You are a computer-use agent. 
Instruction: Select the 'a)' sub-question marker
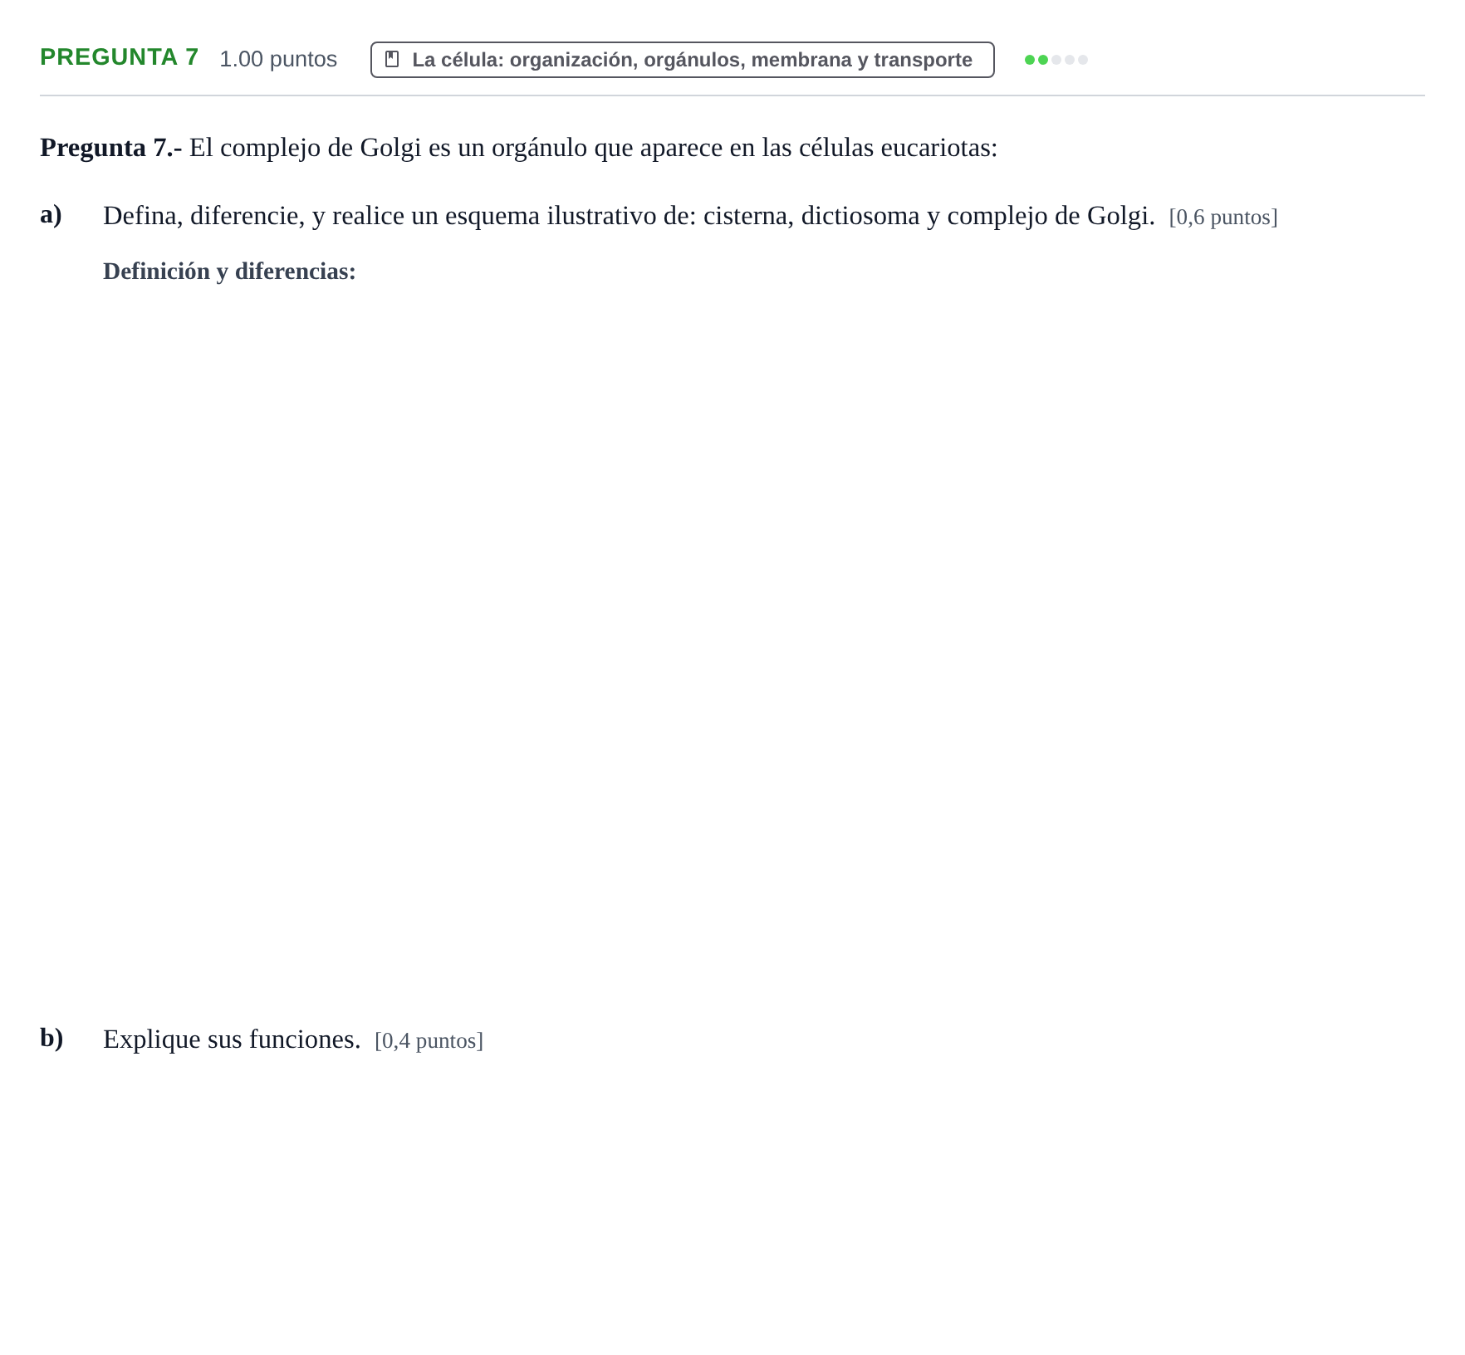51,214
